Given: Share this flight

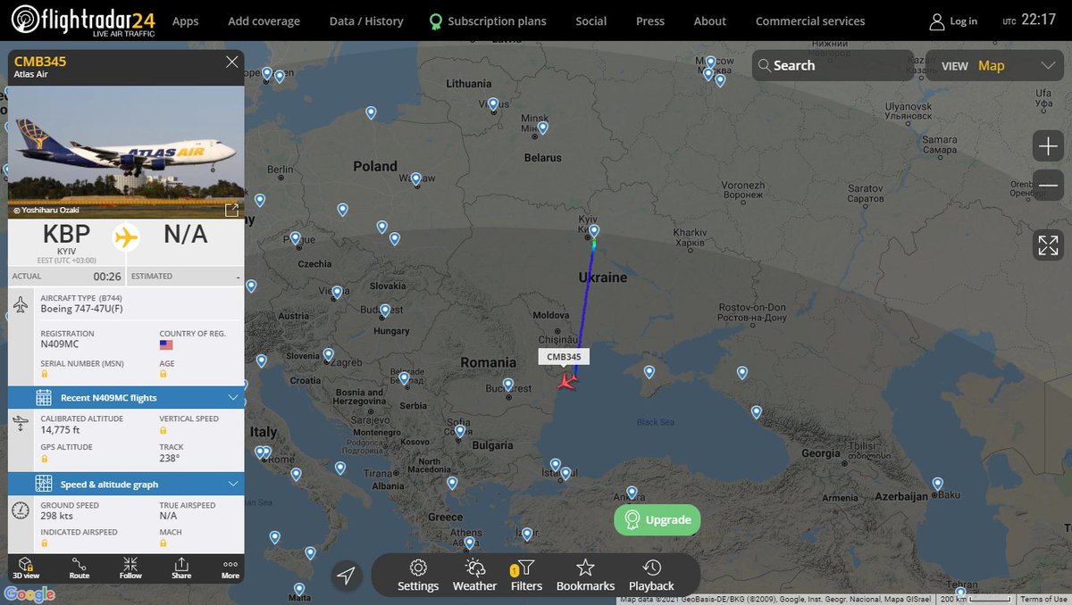Looking at the screenshot, I should (181, 568).
